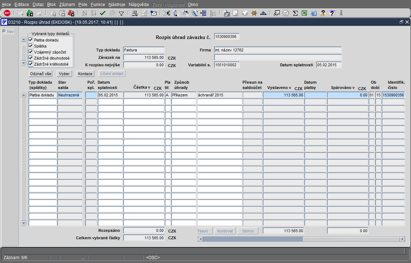Open the Dotaz menu

[38, 5]
